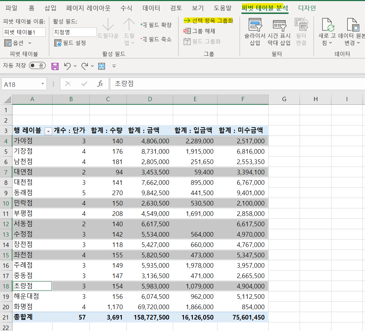365x331 pixels.
Task: Click the 선택 항목 그룹화 group selection button
Action: [208, 20]
